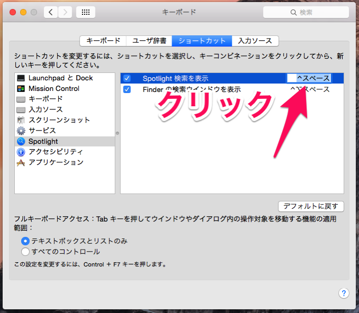Click the サービス gear icon
The image size is (359, 313).
(21, 131)
